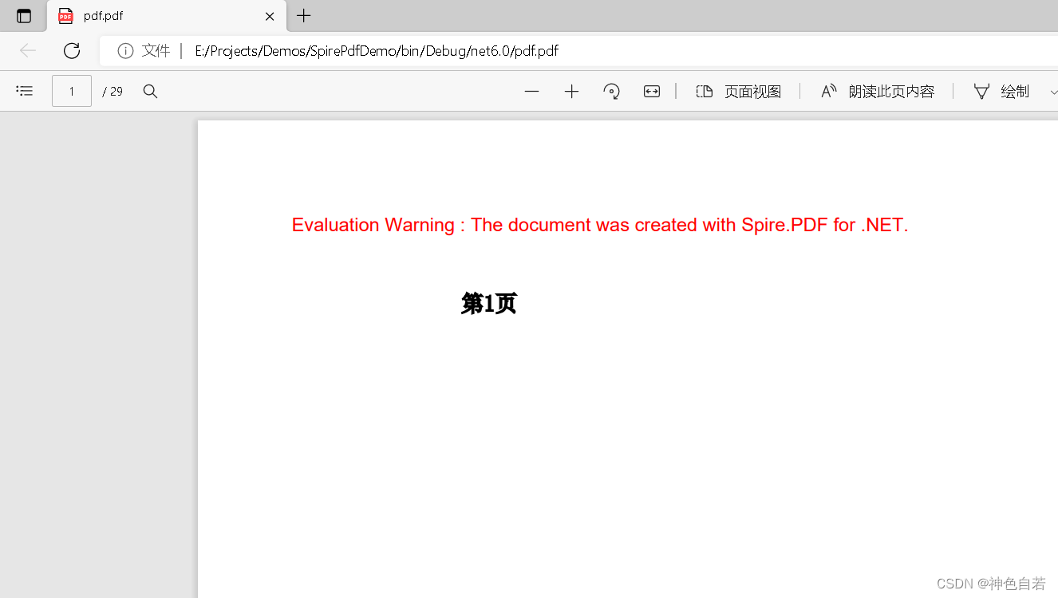The image size is (1058, 598).
Task: Close the pdf.pdf tab
Action: (x=270, y=16)
